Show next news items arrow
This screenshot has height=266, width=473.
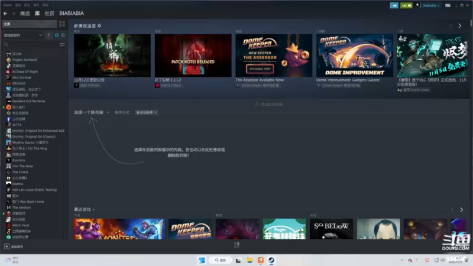460,26
